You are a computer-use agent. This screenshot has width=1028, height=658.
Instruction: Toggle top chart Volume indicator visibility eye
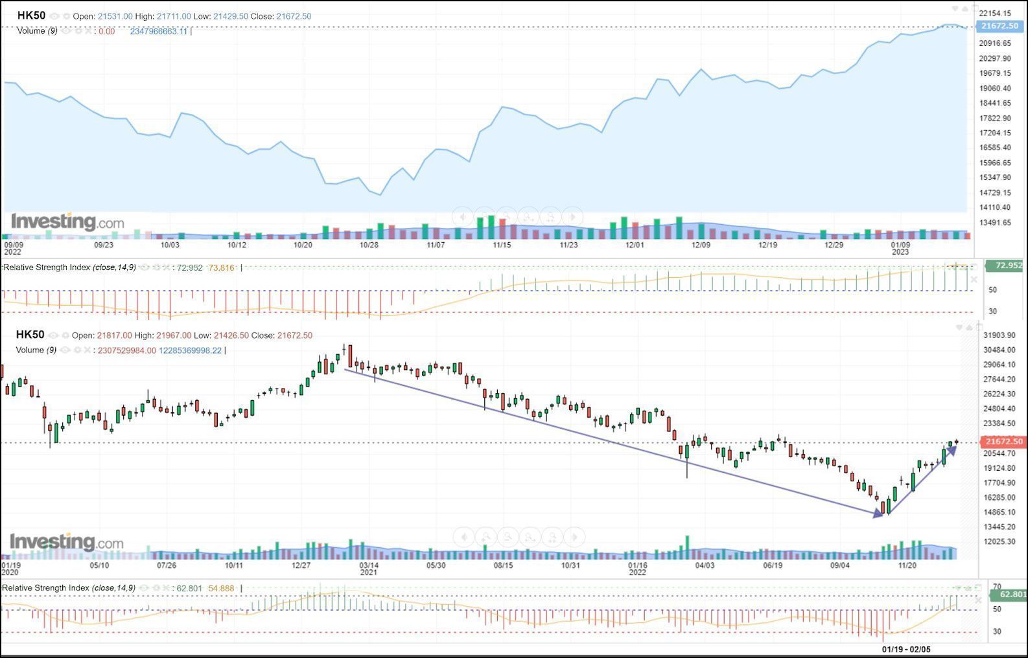[65, 31]
